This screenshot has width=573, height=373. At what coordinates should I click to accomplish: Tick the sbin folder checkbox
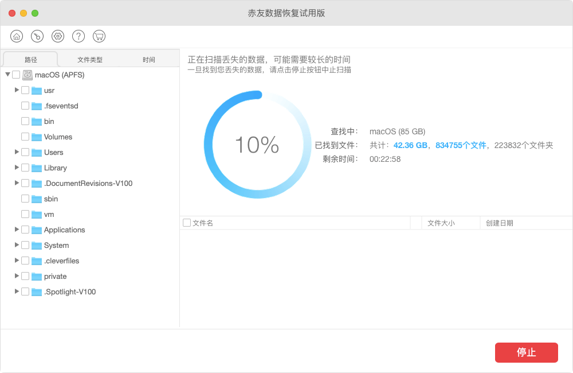[25, 199]
